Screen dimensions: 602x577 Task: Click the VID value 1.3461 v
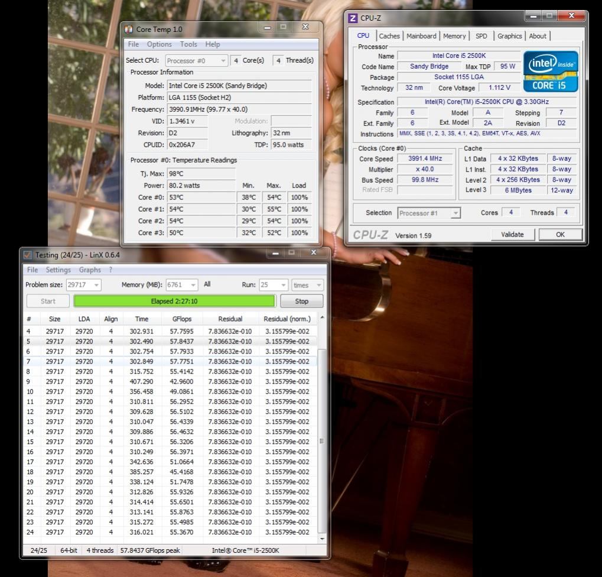187,121
